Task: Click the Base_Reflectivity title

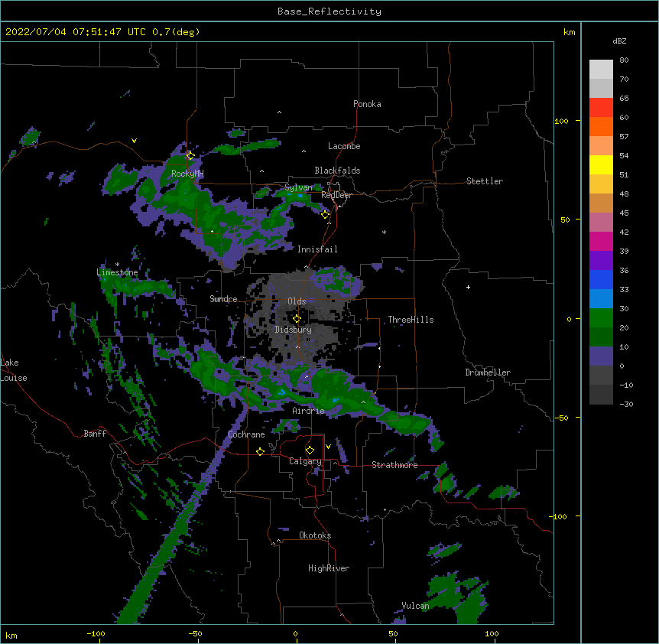Action: (x=329, y=11)
